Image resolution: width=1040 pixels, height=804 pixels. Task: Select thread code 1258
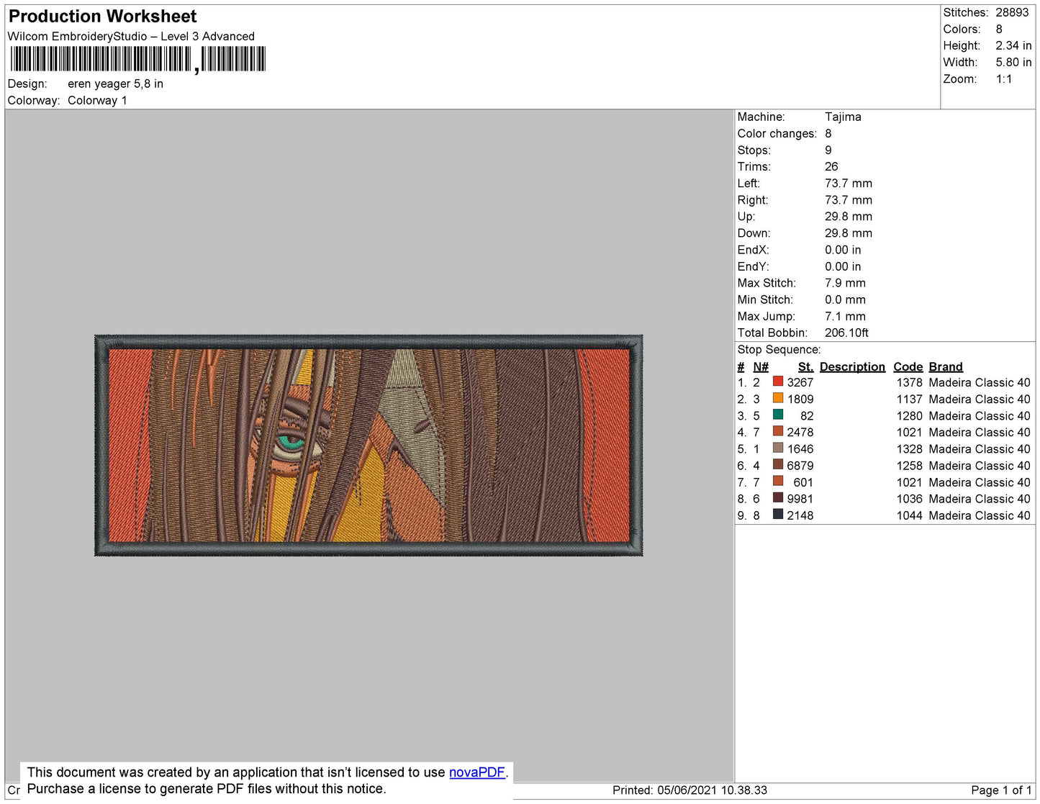click(909, 466)
